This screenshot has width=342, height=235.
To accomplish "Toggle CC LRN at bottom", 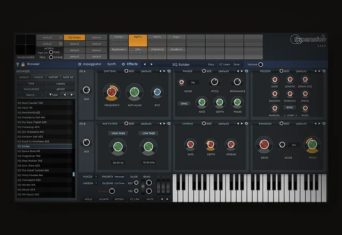I will [x=135, y=199].
